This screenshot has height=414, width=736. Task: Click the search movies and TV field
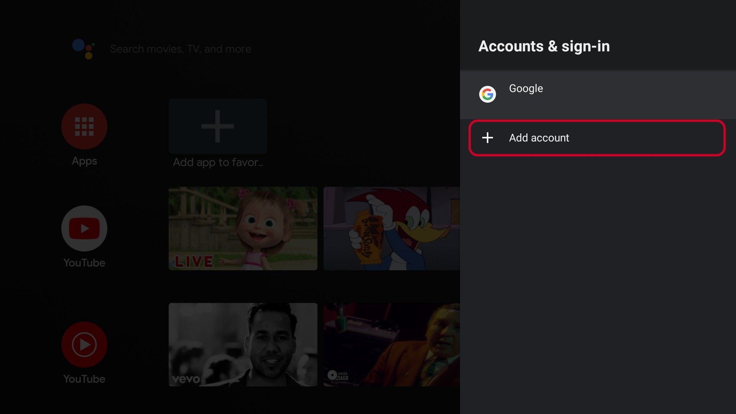pyautogui.click(x=181, y=49)
